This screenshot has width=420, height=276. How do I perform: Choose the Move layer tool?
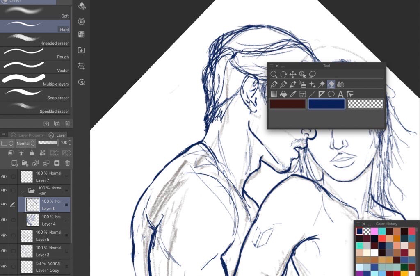[x=293, y=74]
